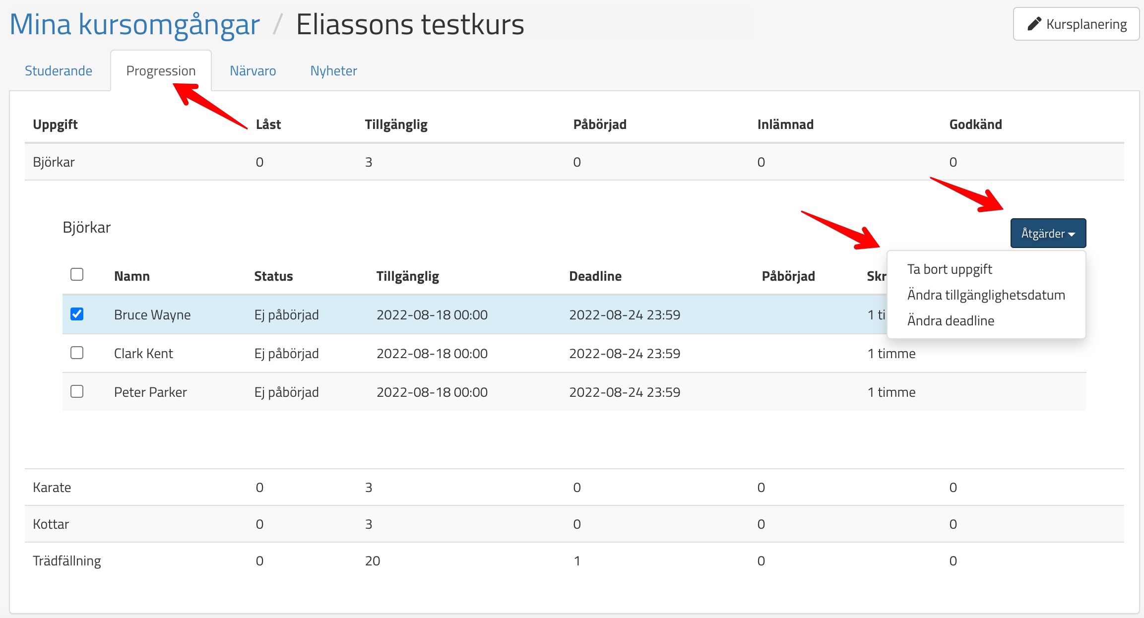The height and width of the screenshot is (618, 1144).
Task: Pick Ändra deadline menu entry
Action: tap(951, 320)
